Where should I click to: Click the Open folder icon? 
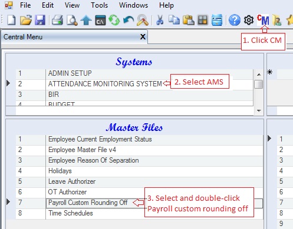(x=26, y=20)
